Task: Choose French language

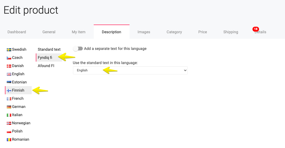Action: 18,98
